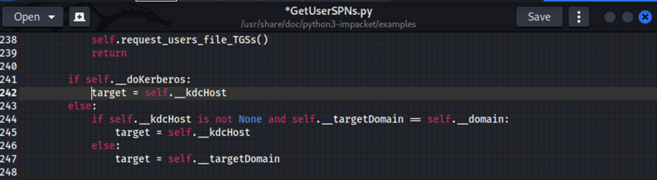Screen dimensions: 657x180
Task: Click line number 243 in gutter
Action: pos(9,106)
